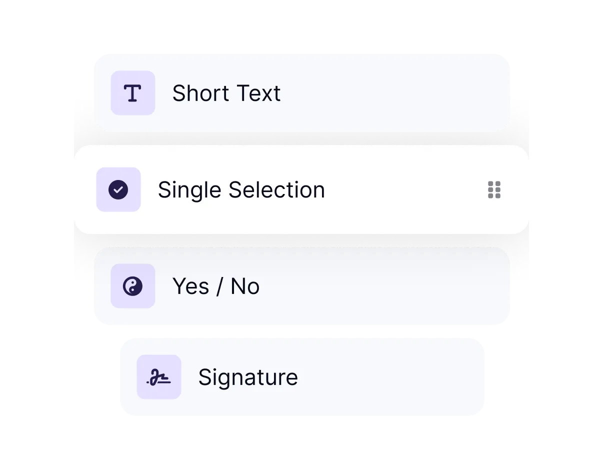Choose the "Single Selection" label text

pos(241,190)
